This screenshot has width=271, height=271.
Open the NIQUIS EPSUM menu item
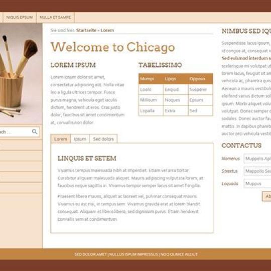pos(20,18)
